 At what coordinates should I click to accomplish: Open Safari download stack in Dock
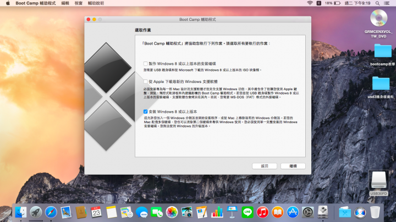point(360,212)
